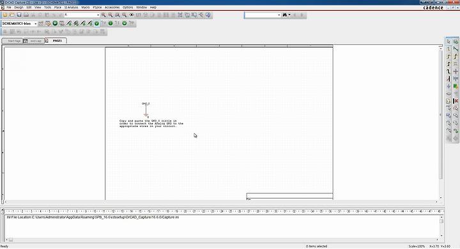The height and width of the screenshot is (249, 460).
Task: Edit simulation settings icon
Action: click(48, 23)
